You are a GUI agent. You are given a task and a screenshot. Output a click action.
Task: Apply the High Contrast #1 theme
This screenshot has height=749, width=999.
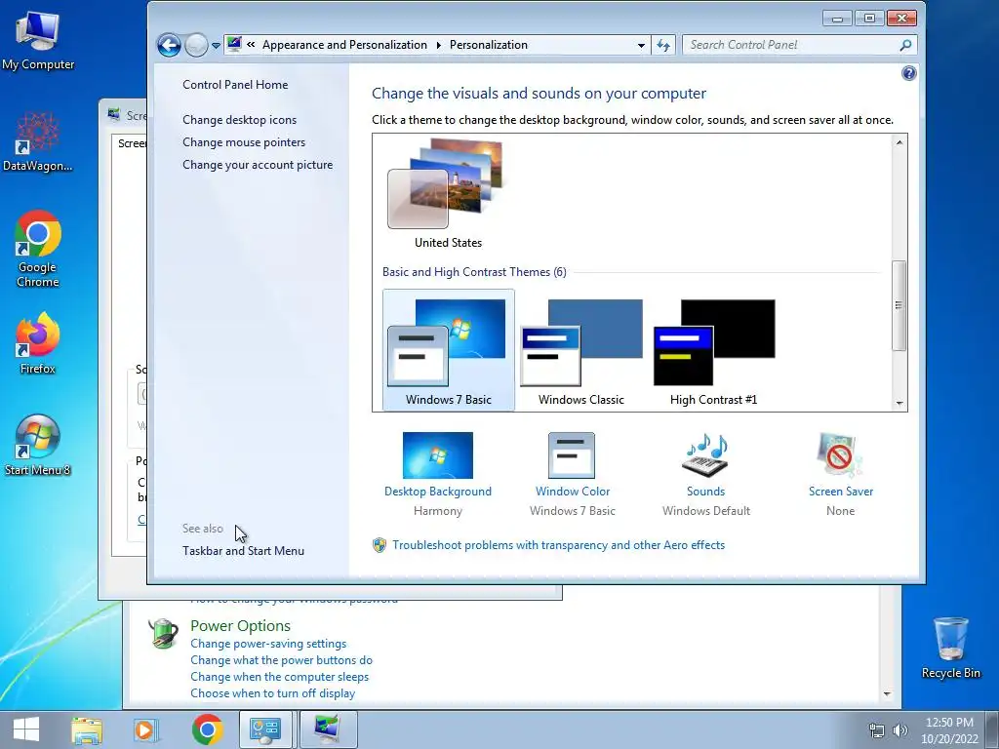coord(713,350)
